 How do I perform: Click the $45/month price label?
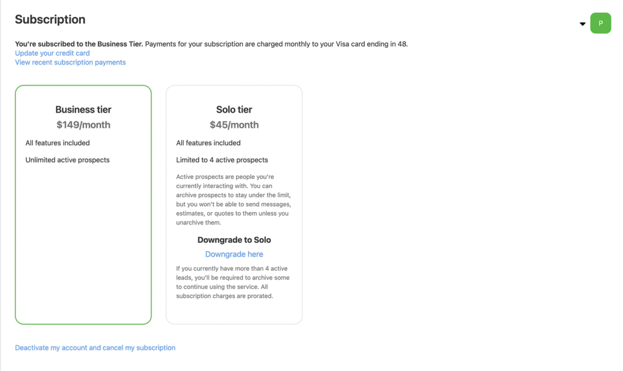(x=234, y=125)
